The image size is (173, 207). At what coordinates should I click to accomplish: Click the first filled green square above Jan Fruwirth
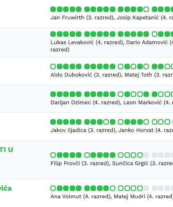pyautogui.click(x=53, y=9)
